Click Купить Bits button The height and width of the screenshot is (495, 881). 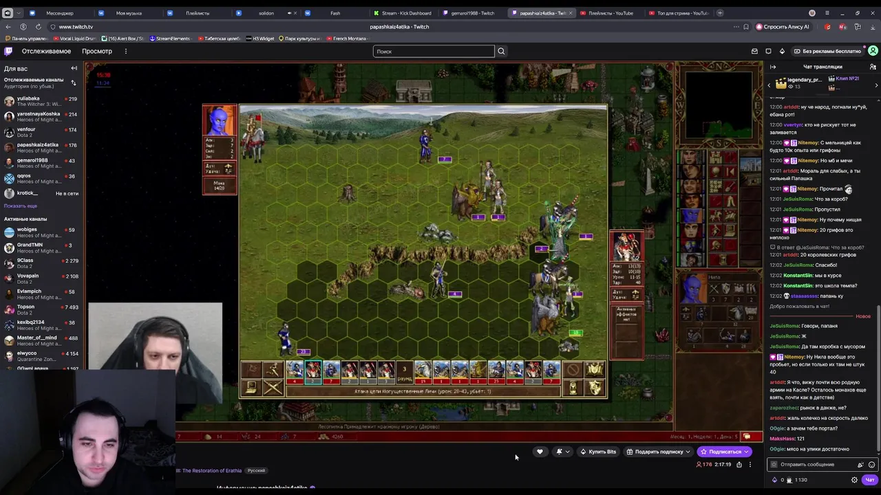pyautogui.click(x=597, y=452)
